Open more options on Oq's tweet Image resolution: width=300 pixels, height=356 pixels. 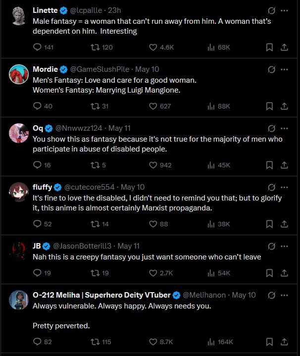pyautogui.click(x=284, y=128)
